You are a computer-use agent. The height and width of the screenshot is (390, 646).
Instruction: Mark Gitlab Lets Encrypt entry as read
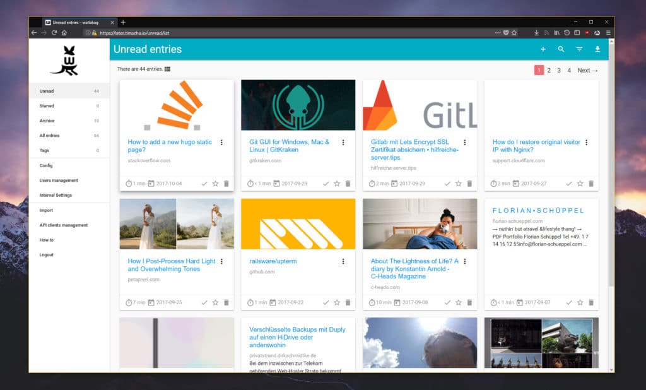point(447,184)
